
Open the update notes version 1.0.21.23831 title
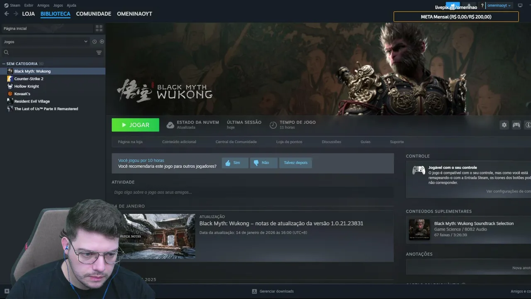coord(281,223)
